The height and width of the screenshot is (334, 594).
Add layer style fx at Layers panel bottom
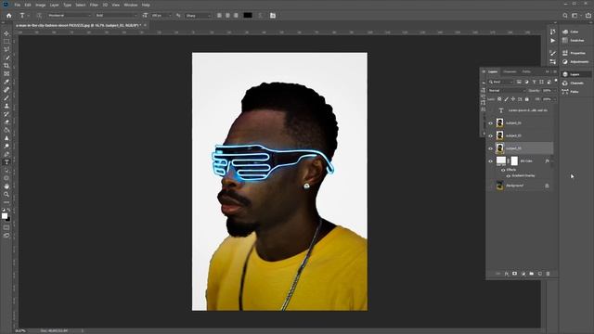pyautogui.click(x=506, y=274)
